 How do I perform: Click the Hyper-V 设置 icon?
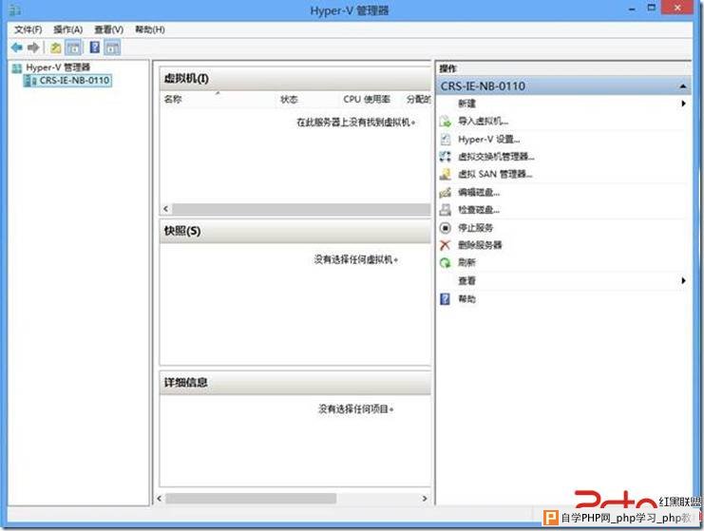point(445,139)
